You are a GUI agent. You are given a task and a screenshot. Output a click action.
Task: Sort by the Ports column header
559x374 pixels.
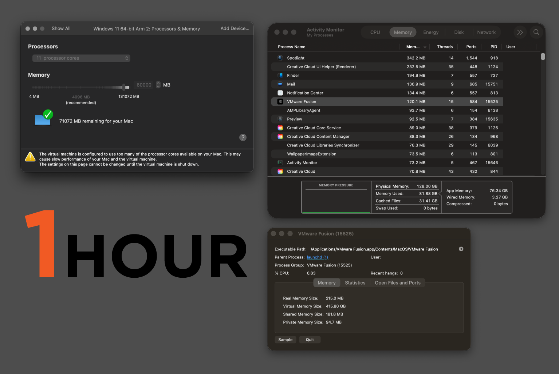pyautogui.click(x=471, y=47)
